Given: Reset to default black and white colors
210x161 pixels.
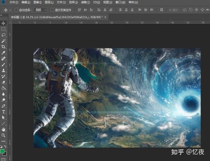Looking at the screenshot, I should [x=1, y=146].
